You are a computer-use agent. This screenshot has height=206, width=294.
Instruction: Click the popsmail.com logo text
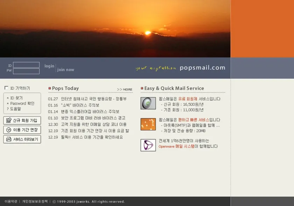(x=203, y=68)
